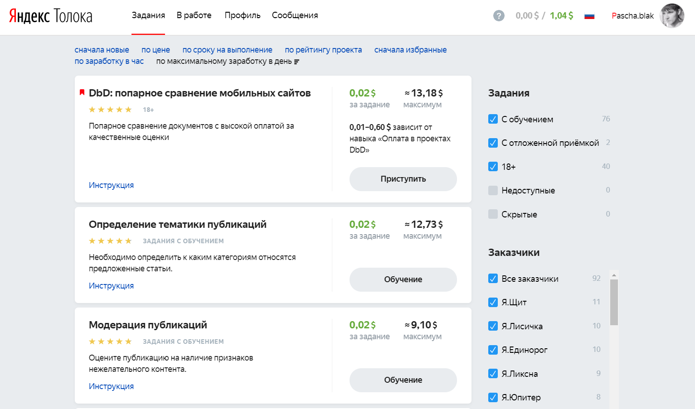The width and height of the screenshot is (695, 409).
Task: Open task title Модерация публикаций
Action: click(x=148, y=325)
